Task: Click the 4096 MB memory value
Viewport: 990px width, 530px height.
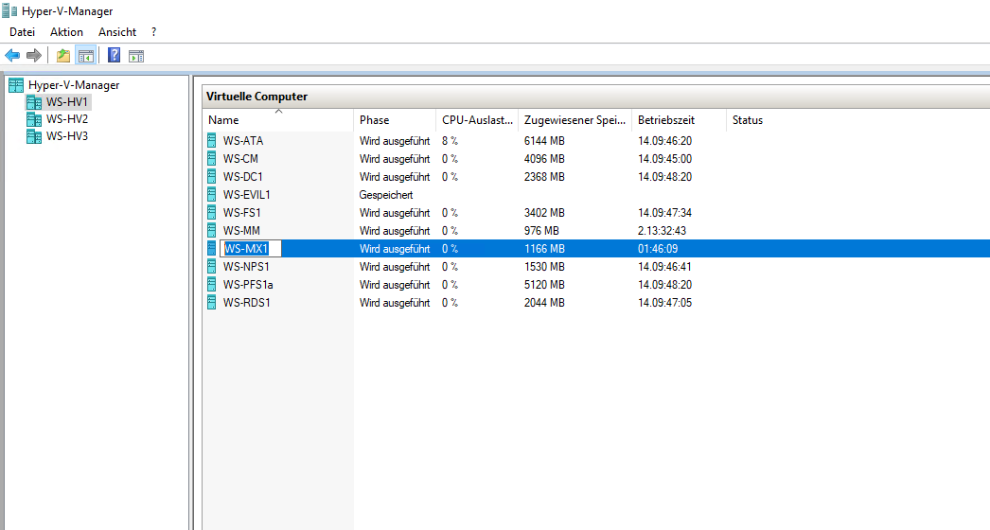Action: tap(544, 159)
